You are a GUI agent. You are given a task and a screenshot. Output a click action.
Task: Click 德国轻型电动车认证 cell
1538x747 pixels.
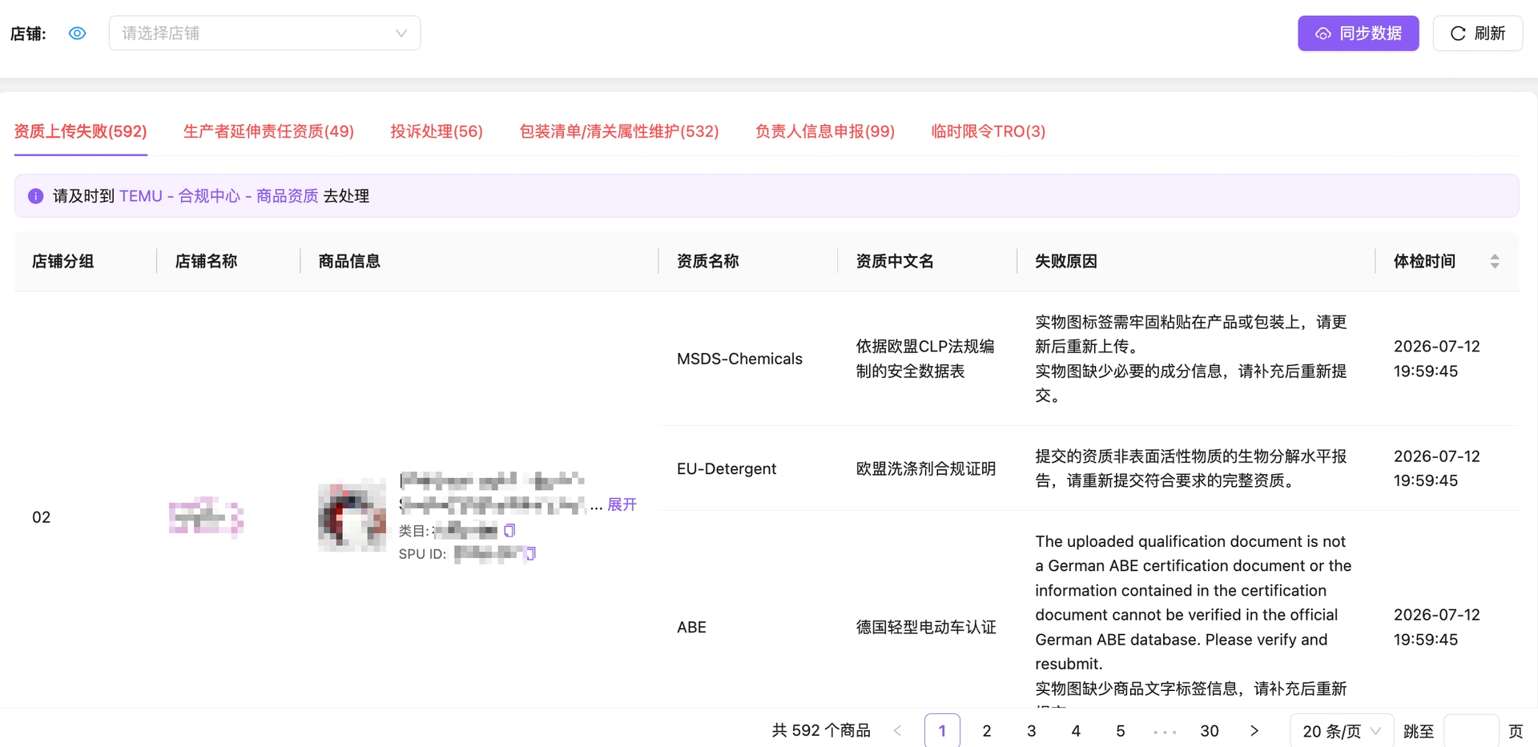[x=926, y=627]
